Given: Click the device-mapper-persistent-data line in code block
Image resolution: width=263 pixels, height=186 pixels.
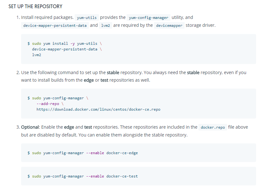Looking at the screenshot, I should [x=67, y=49].
